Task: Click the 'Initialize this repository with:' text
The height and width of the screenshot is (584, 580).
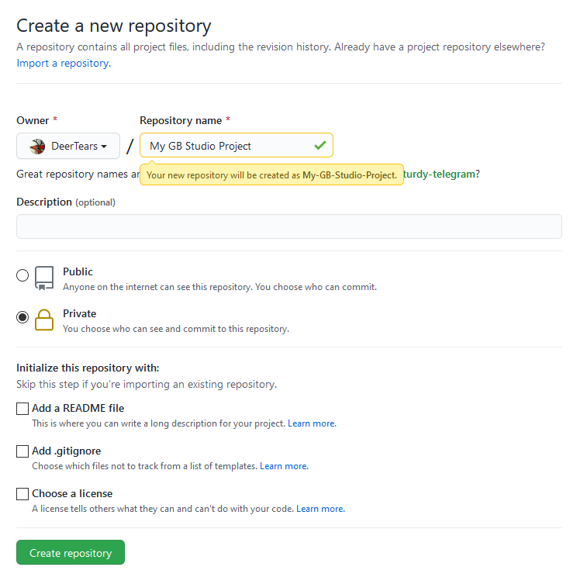Action: [x=88, y=368]
